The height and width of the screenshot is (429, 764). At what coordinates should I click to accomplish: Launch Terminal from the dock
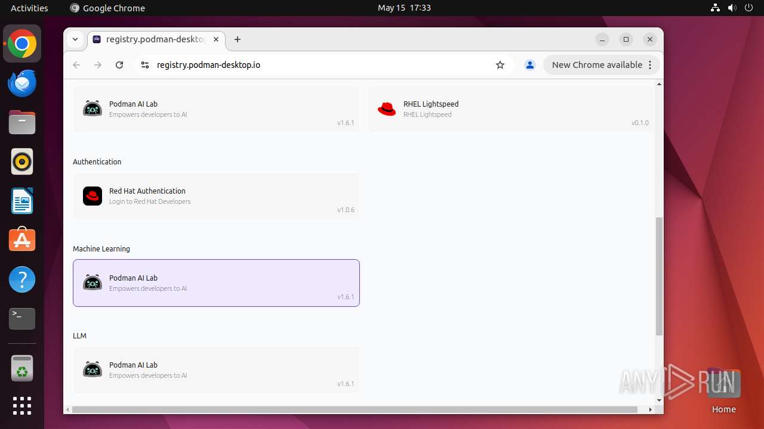tap(22, 319)
